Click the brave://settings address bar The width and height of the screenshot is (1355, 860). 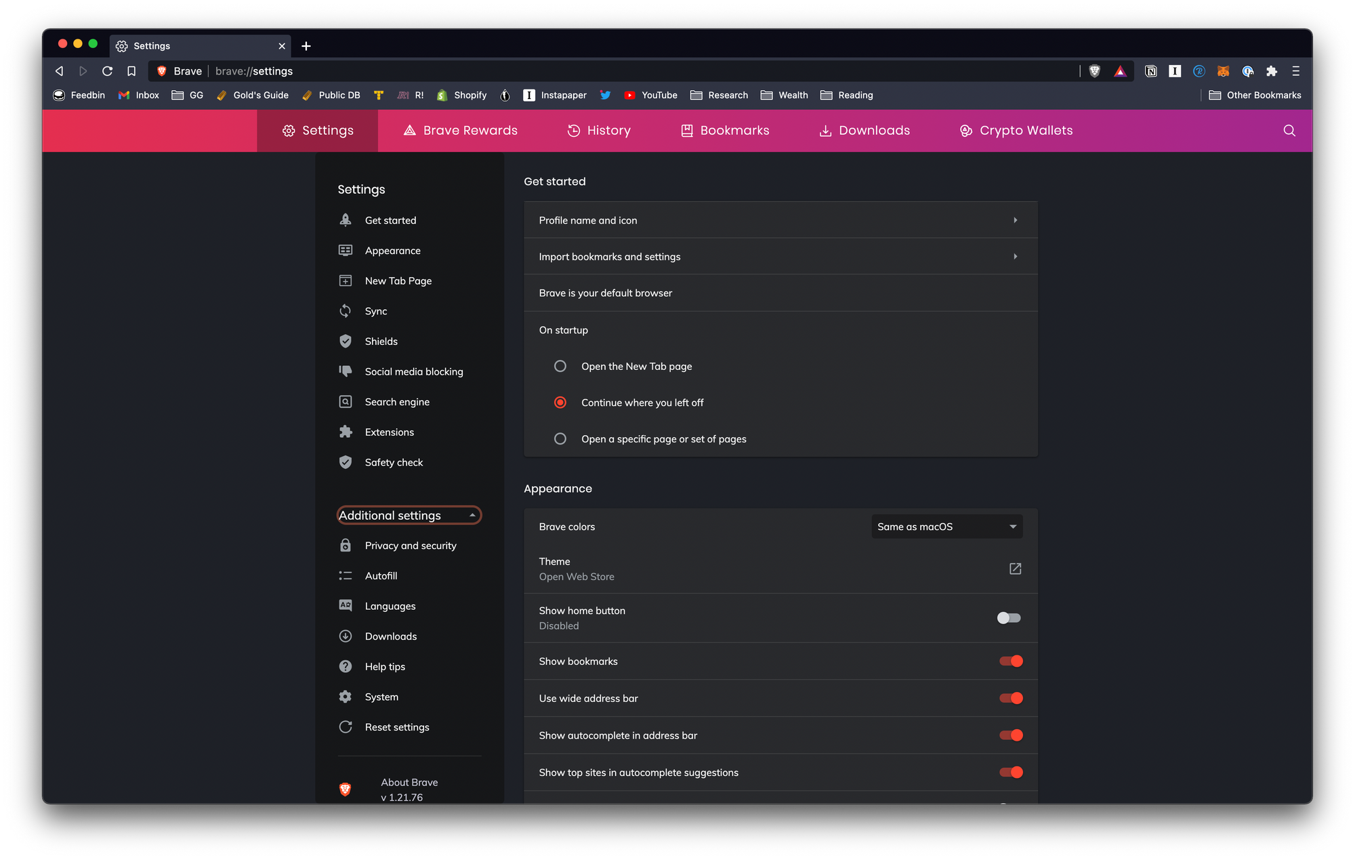(610, 71)
